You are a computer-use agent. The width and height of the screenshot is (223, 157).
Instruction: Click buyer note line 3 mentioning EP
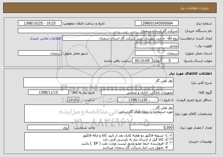pyautogui.click(x=125, y=143)
